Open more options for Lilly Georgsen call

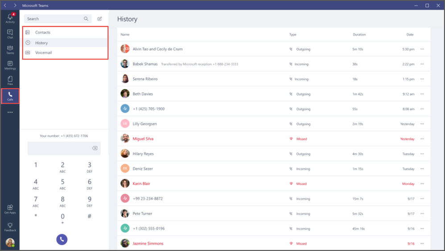click(x=422, y=124)
